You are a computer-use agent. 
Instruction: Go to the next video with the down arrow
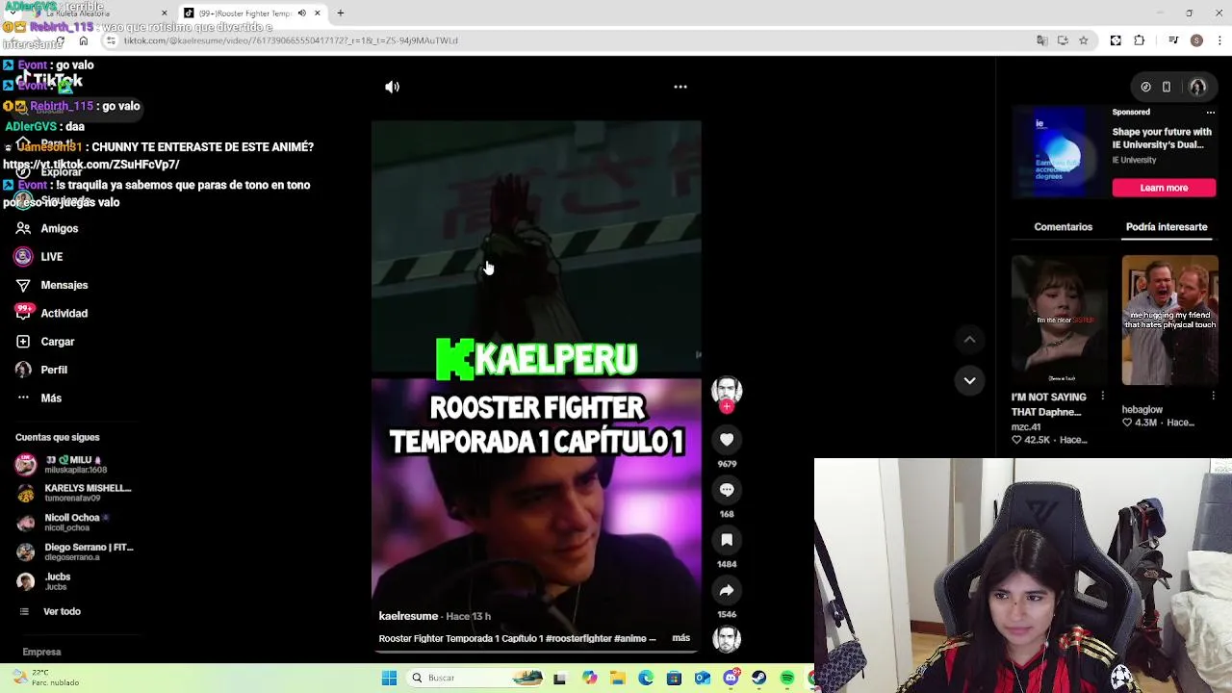pos(969,380)
